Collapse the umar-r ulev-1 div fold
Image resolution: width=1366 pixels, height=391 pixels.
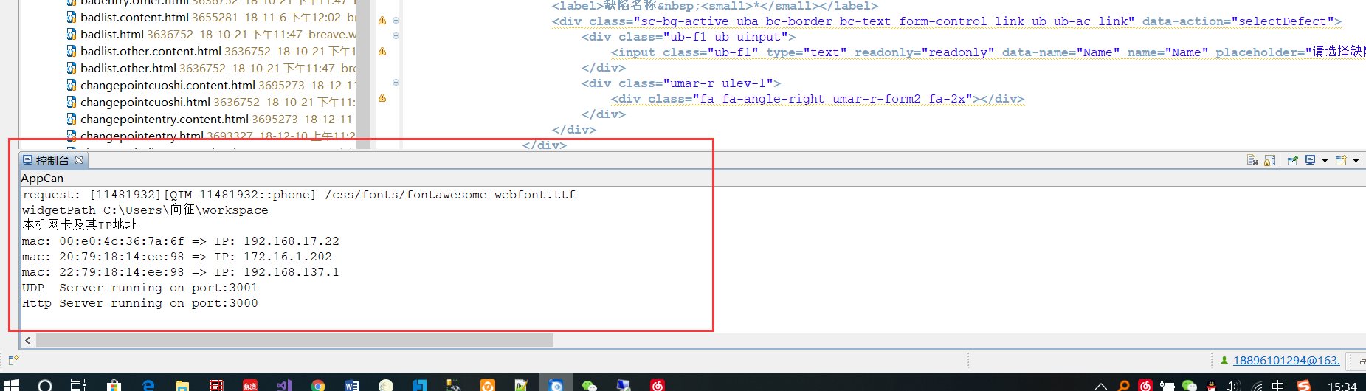(x=396, y=83)
